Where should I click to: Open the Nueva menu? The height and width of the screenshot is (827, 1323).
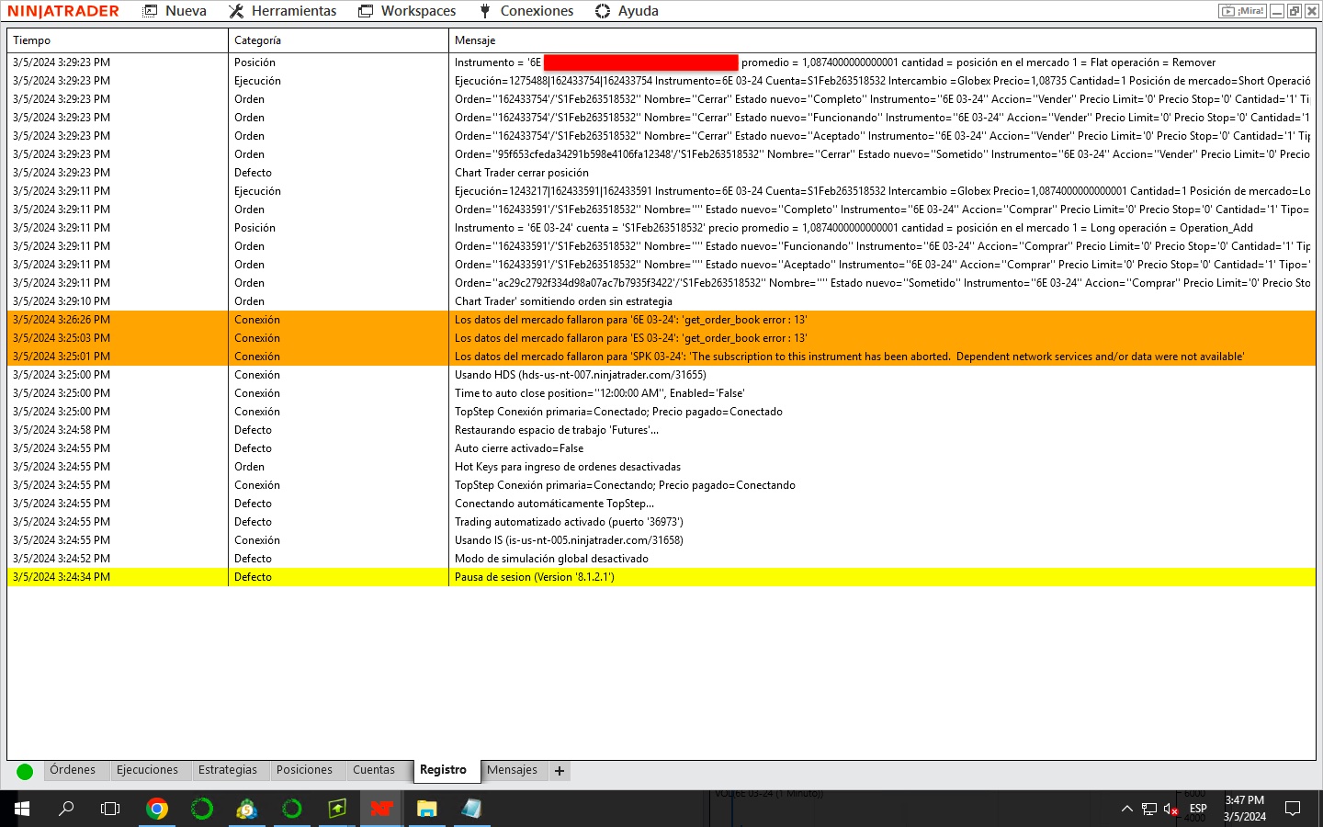tap(175, 11)
